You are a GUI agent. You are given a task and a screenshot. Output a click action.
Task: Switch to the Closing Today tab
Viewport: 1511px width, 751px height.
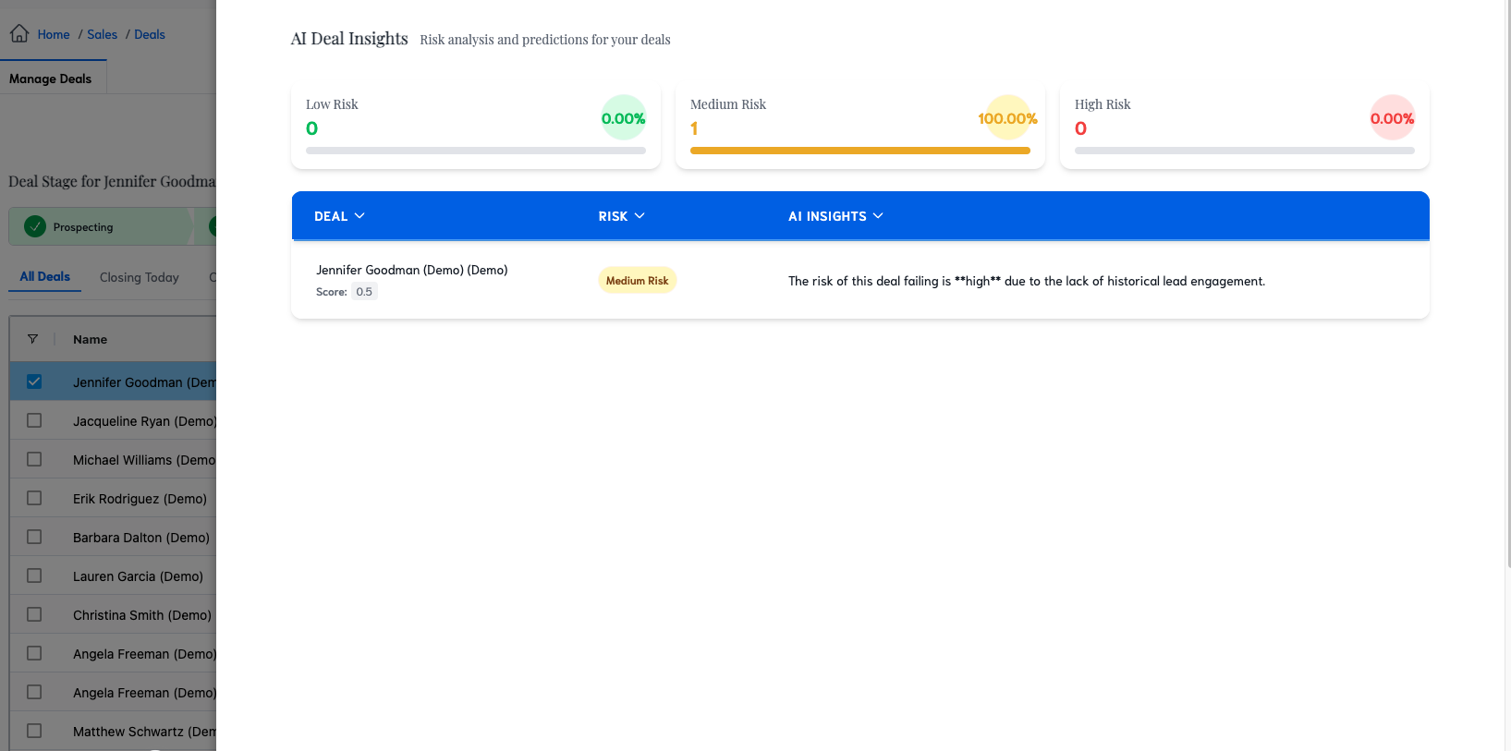[139, 277]
